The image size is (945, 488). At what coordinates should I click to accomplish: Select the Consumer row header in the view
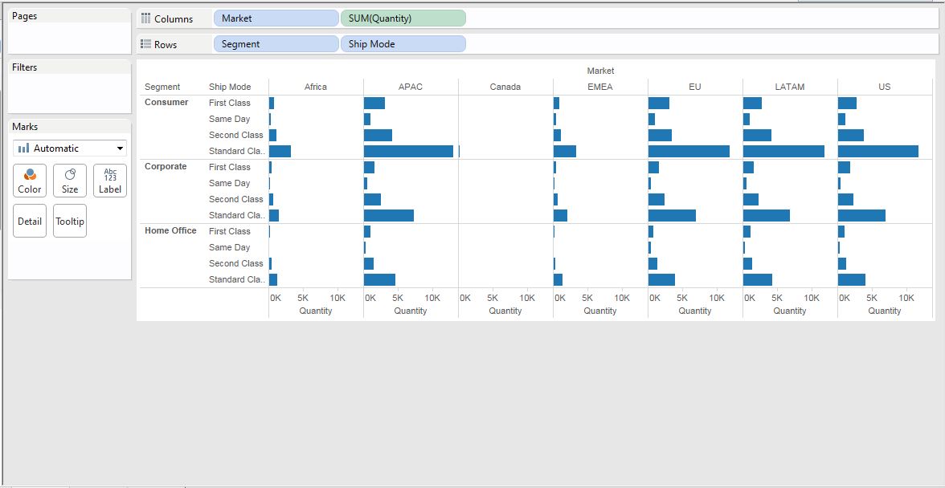coord(166,102)
